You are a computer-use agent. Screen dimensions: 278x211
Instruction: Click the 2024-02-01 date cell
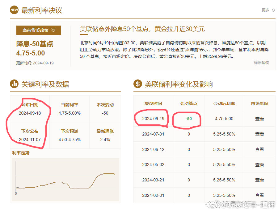click(153, 195)
